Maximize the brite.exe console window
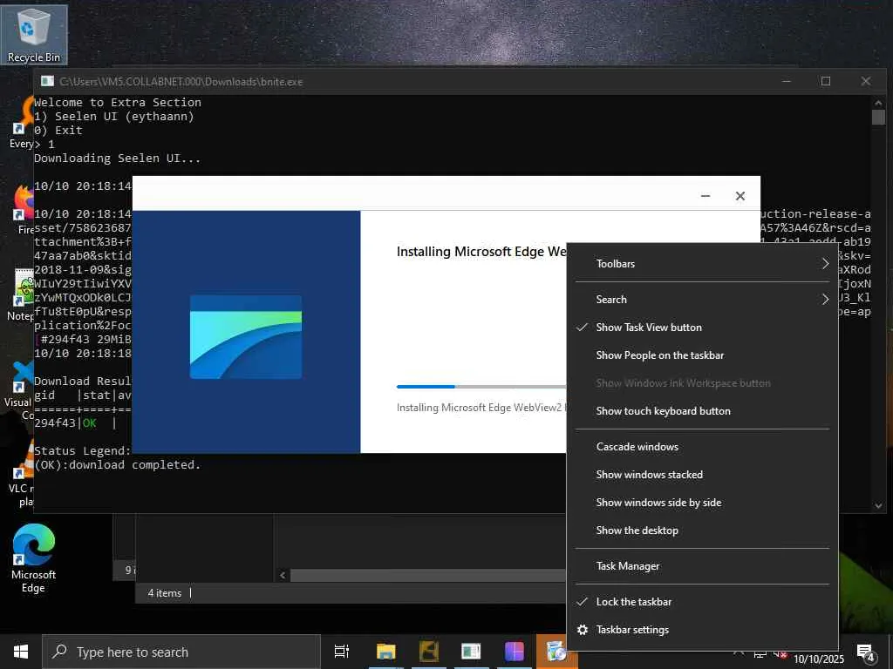893x669 pixels. (x=826, y=81)
